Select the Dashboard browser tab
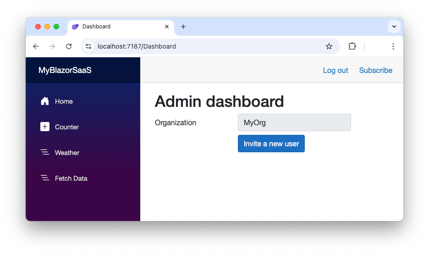429x255 pixels. coord(121,27)
